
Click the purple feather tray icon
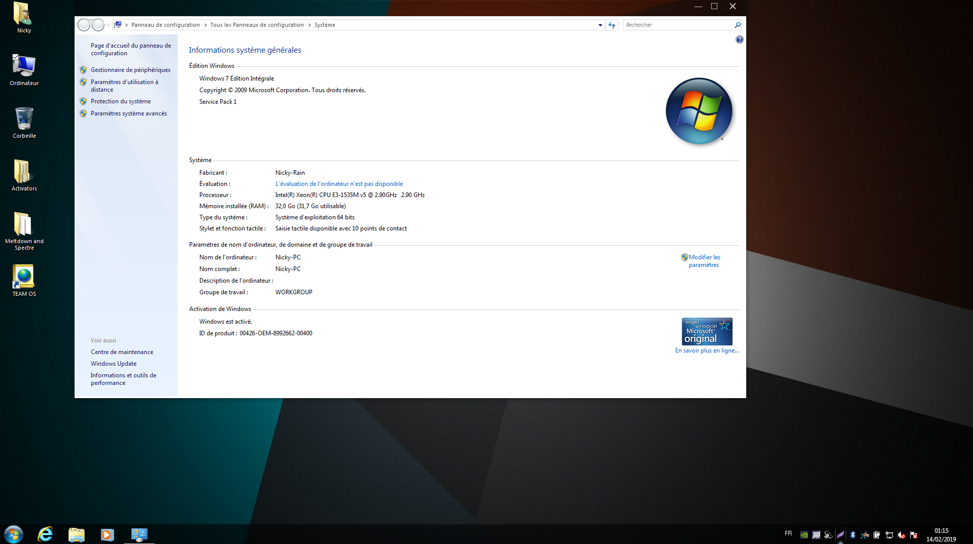[841, 535]
